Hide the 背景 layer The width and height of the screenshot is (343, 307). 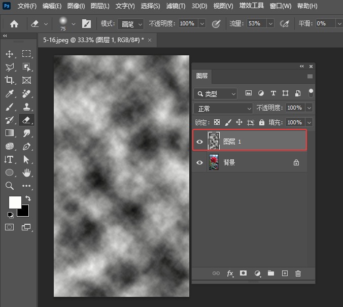click(199, 162)
